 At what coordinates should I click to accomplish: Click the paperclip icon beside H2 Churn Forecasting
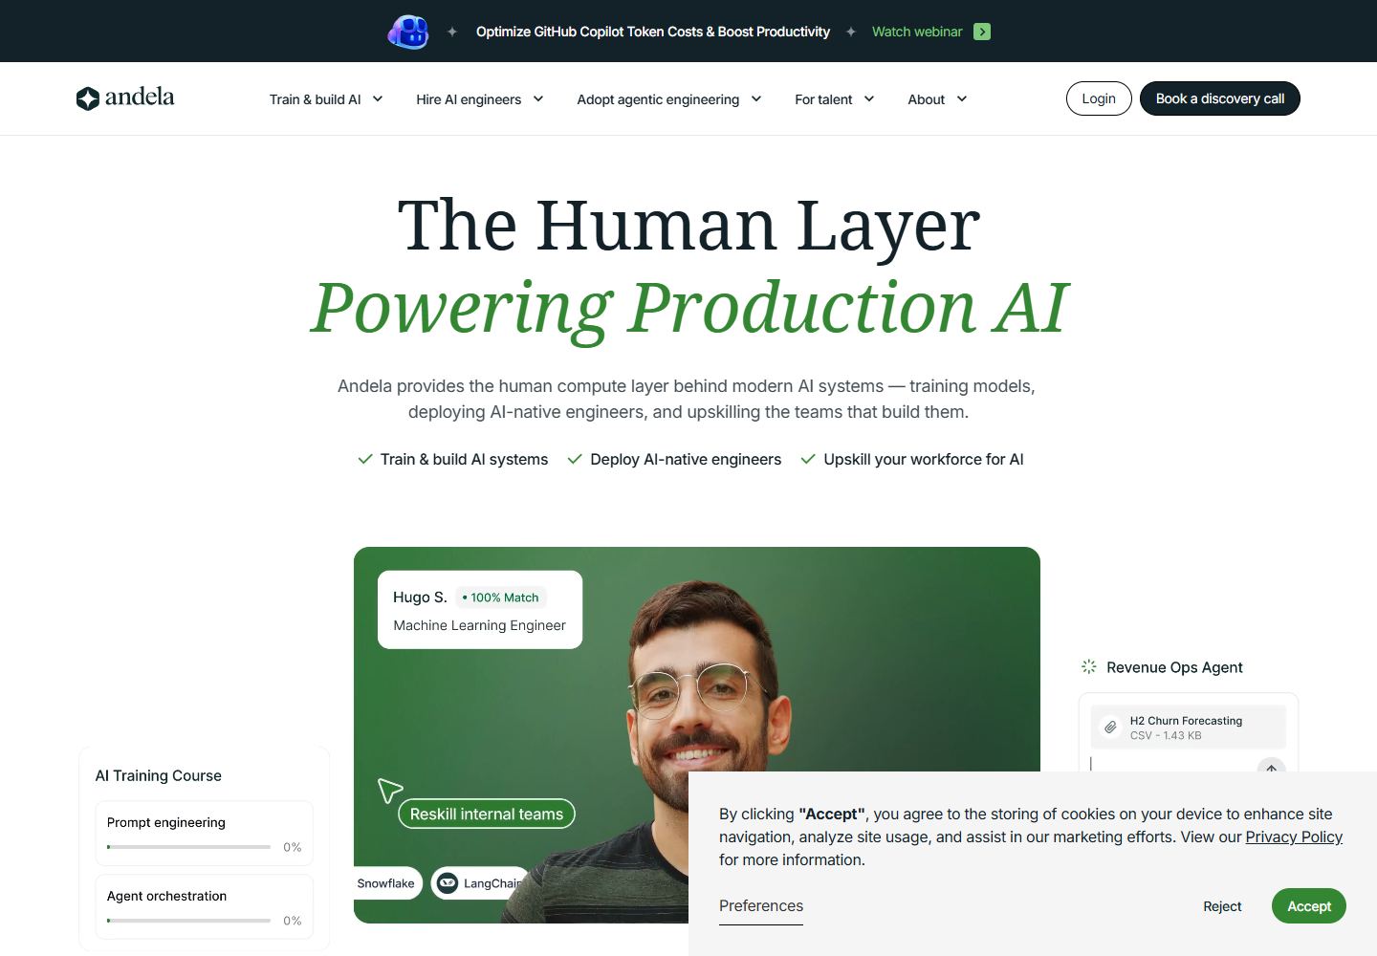coord(1110,728)
